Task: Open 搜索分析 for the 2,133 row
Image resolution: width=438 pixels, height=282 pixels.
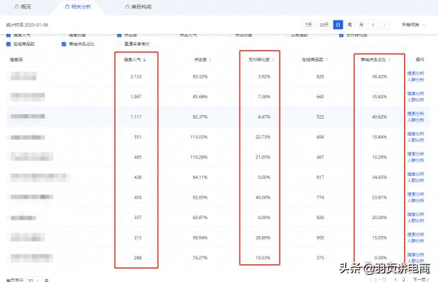Action: (x=415, y=74)
